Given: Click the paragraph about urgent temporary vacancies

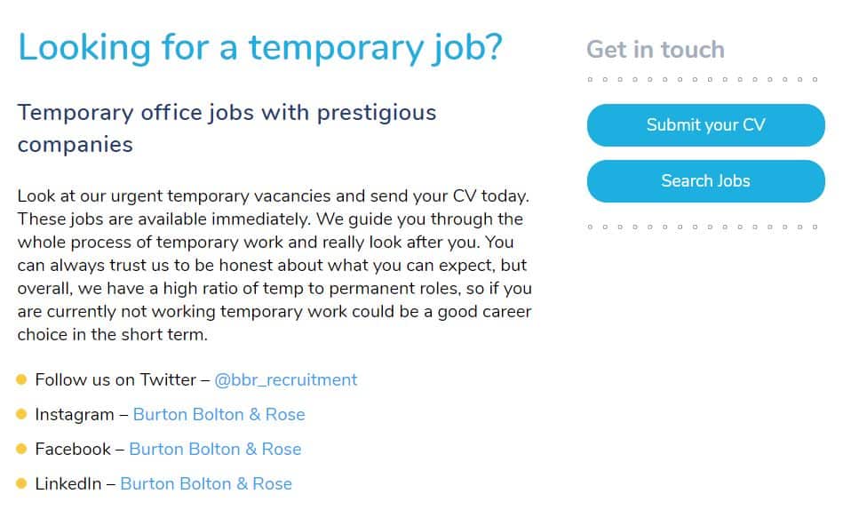Looking at the screenshot, I should point(274,265).
